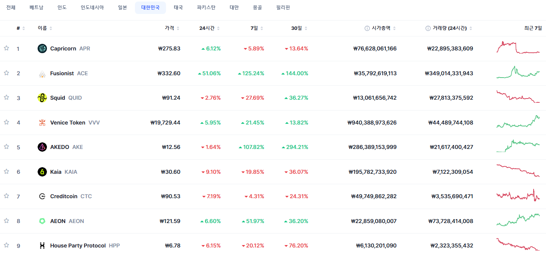
Task: Click the Fusionist ACE logo icon
Action: (42, 73)
